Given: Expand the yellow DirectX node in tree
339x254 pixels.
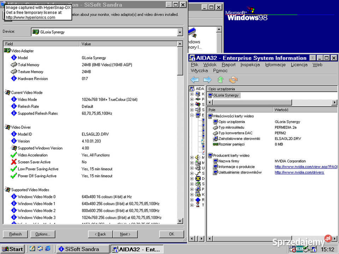Looking at the screenshot, I should (192, 179).
